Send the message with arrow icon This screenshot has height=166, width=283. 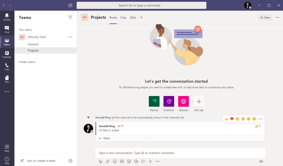(261, 162)
